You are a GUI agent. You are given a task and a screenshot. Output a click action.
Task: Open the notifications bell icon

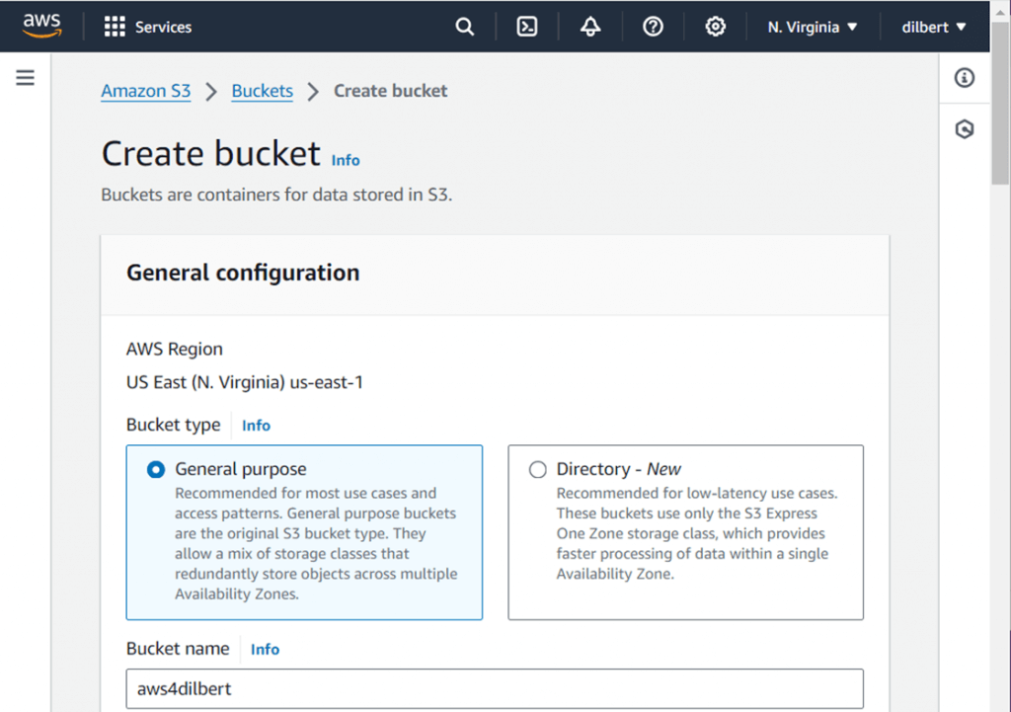click(589, 27)
